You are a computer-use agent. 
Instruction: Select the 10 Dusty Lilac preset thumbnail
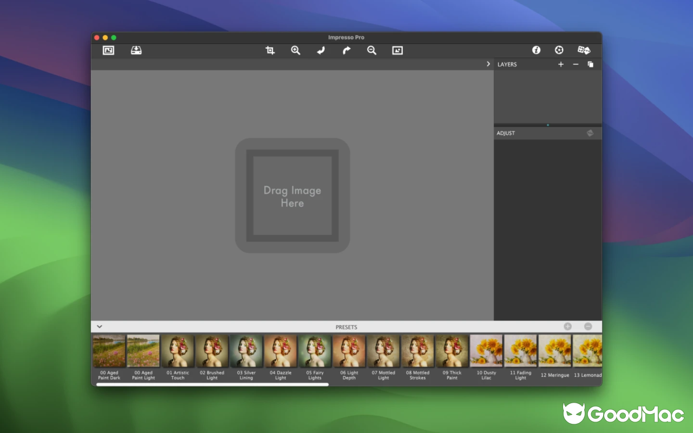point(486,350)
